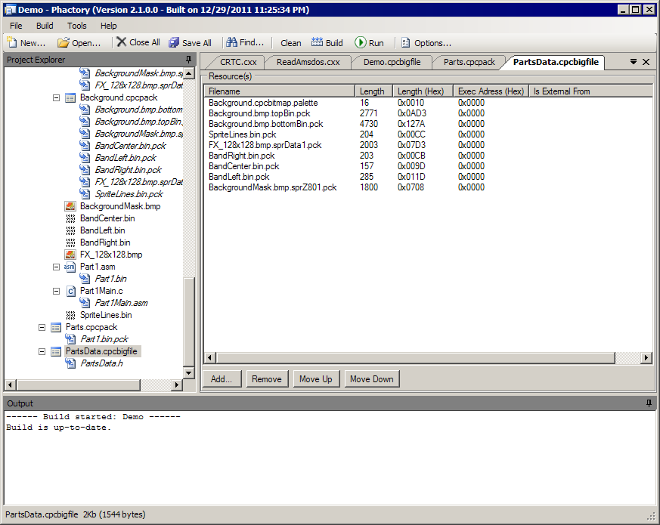Click Project Explorer horizontal scroll right arrow

tap(177, 384)
